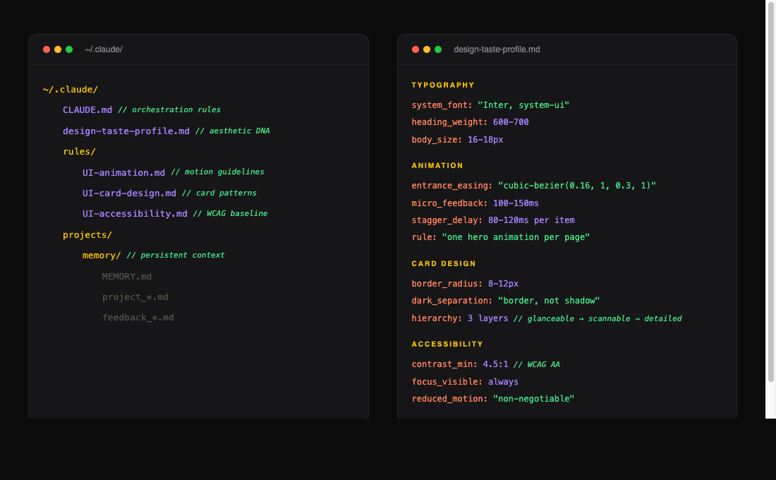The image size is (776, 480).
Task: Click the ACCESSIBILITY section header
Action: (x=447, y=344)
